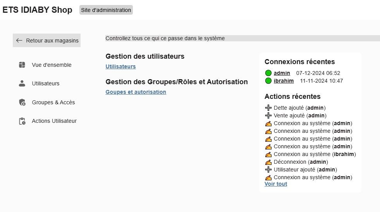
Task: Click the edit icon beside Déconnexion (admin)
Action: pyautogui.click(x=268, y=162)
